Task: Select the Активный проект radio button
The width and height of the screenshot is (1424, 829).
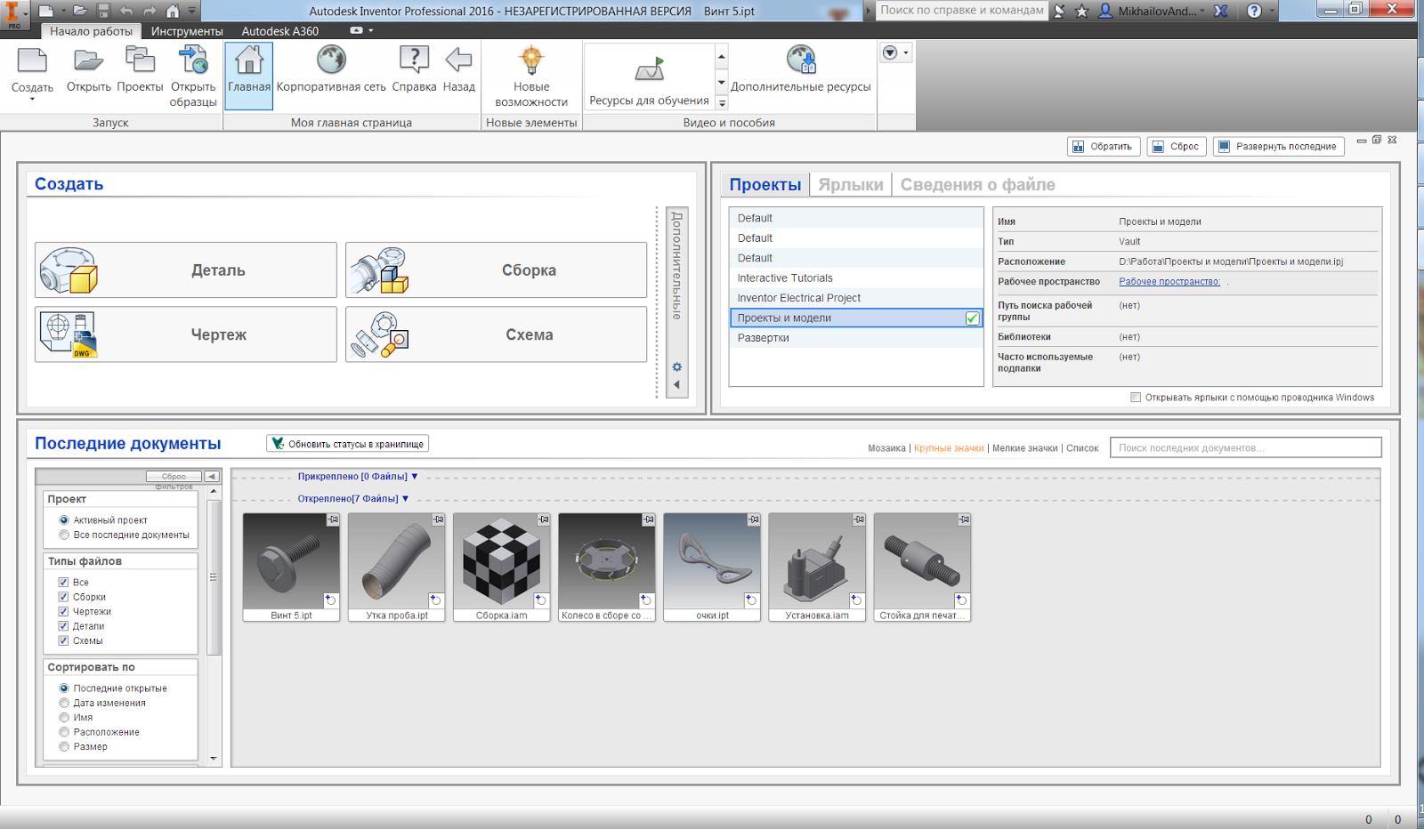Action: click(64, 520)
